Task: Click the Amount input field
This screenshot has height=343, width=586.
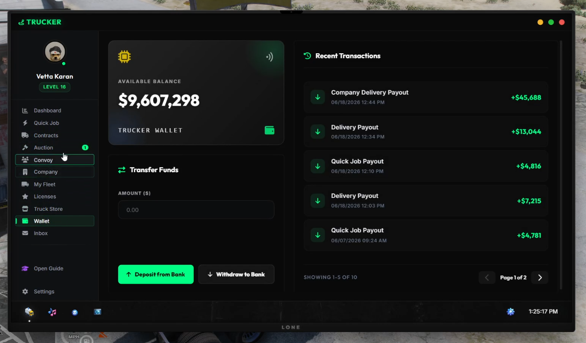Action: (196, 209)
